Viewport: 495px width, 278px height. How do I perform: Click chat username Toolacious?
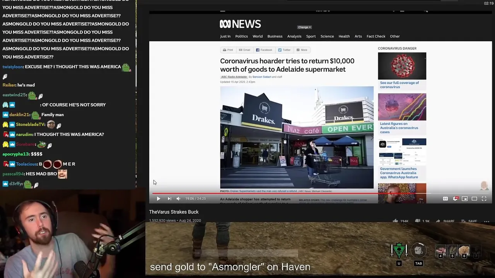(27, 164)
